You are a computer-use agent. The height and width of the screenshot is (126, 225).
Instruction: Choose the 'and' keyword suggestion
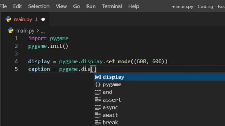tap(159, 92)
